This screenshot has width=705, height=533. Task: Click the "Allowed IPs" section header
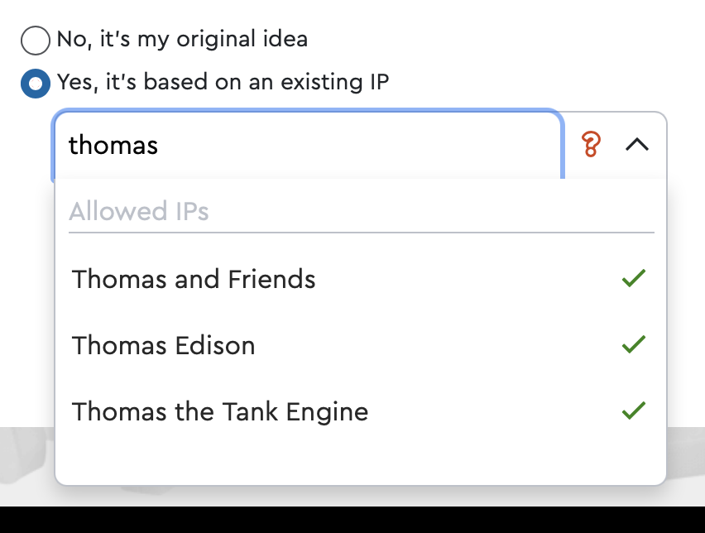coord(139,212)
